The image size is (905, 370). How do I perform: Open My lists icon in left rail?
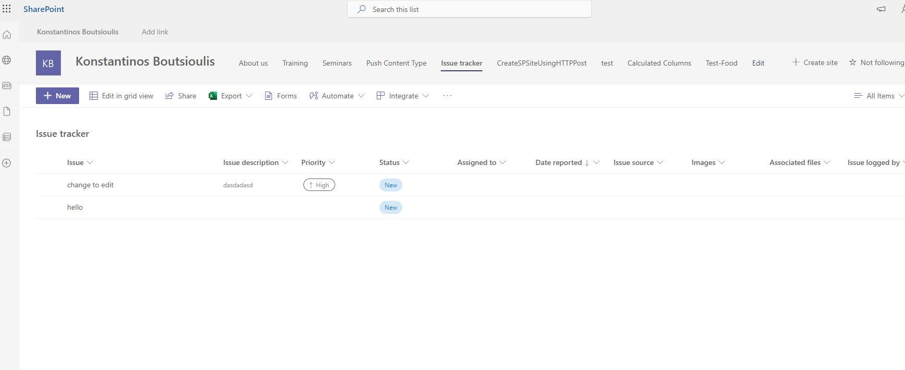7,137
